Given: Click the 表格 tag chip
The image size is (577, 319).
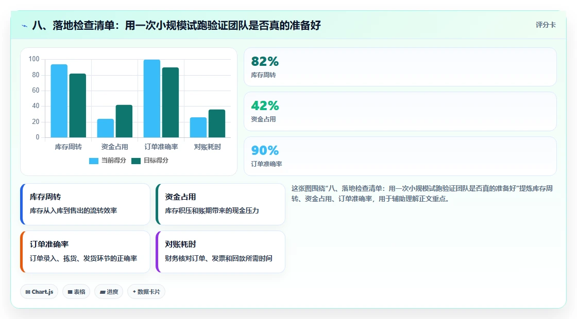Looking at the screenshot, I should tap(76, 292).
